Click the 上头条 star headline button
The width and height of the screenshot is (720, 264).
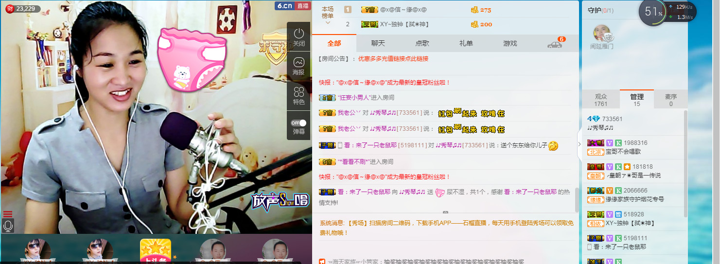(x=156, y=251)
